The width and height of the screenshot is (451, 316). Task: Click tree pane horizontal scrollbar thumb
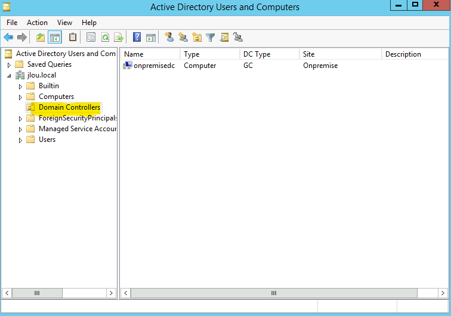coord(37,293)
